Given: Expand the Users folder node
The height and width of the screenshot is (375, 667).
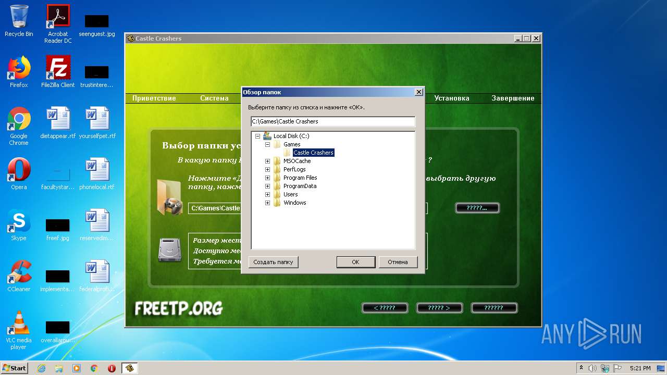Looking at the screenshot, I should click(267, 194).
